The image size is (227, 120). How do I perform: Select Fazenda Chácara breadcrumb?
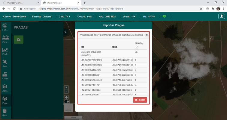click(42, 16)
